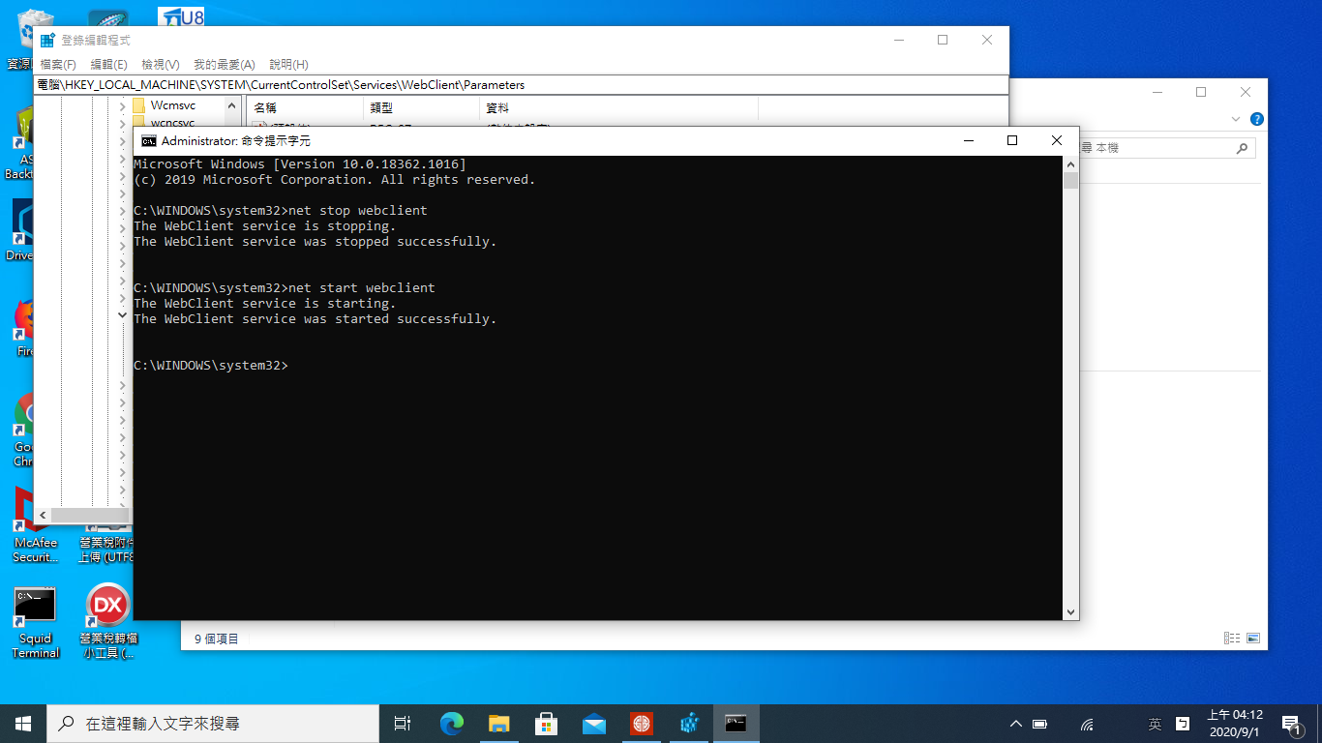Switch File Explorer to large icons view

[x=1253, y=639]
